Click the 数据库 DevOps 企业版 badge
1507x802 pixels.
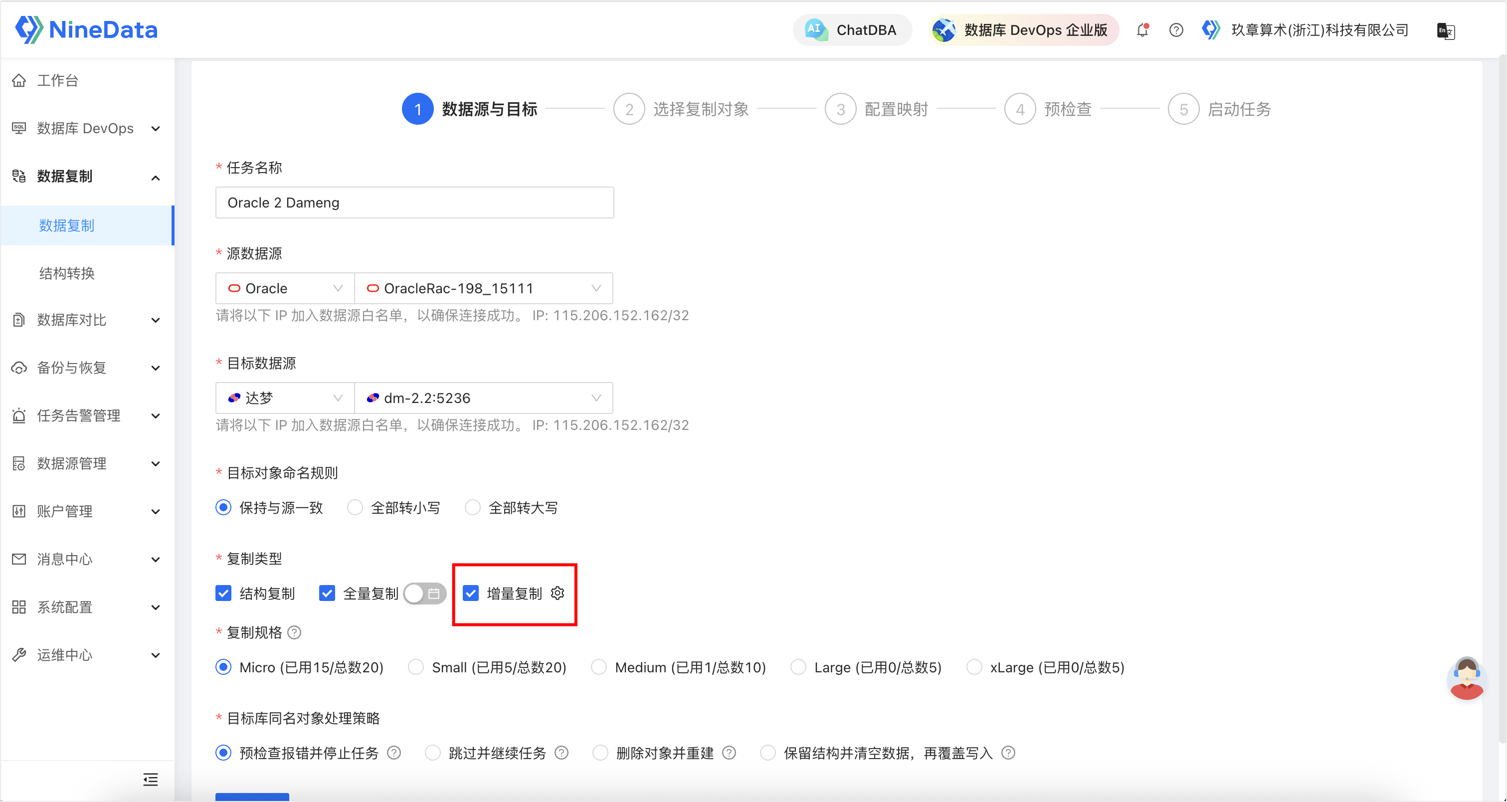[1024, 30]
